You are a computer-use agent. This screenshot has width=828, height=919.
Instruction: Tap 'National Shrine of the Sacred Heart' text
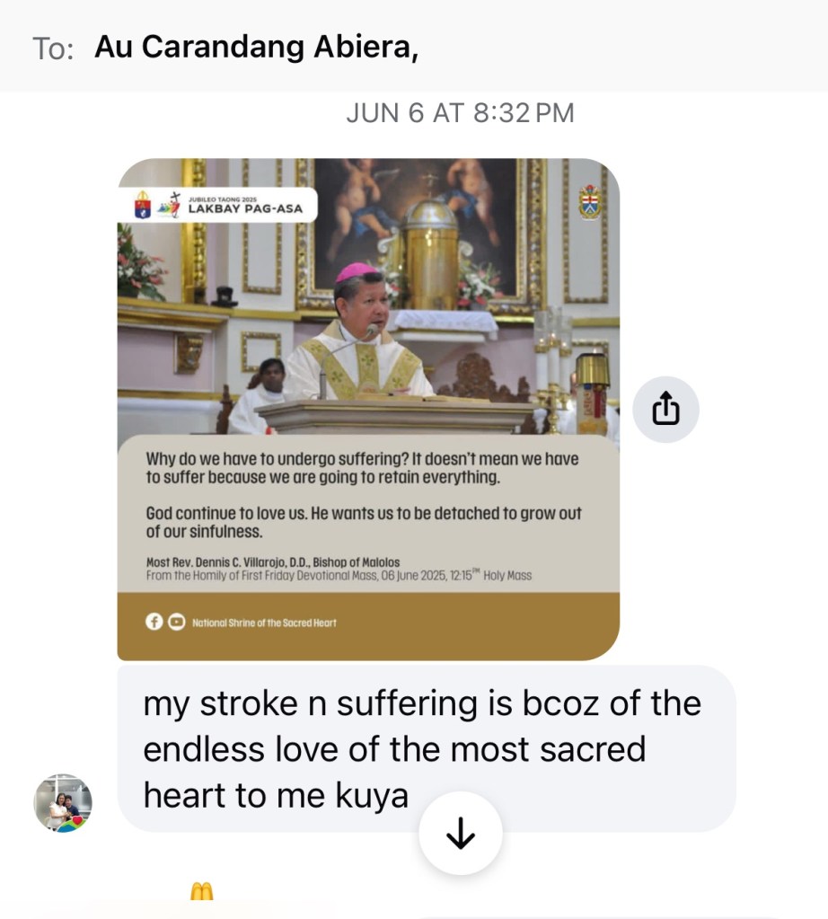click(264, 623)
